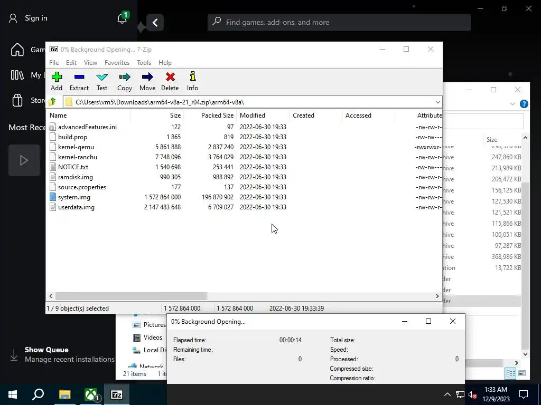Play the most recent Xbox game tile
Viewport: 541px width, 405px height.
[x=24, y=160]
